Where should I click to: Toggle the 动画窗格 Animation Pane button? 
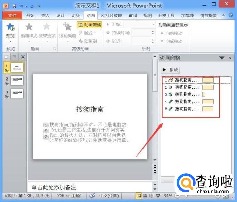coord(90,25)
